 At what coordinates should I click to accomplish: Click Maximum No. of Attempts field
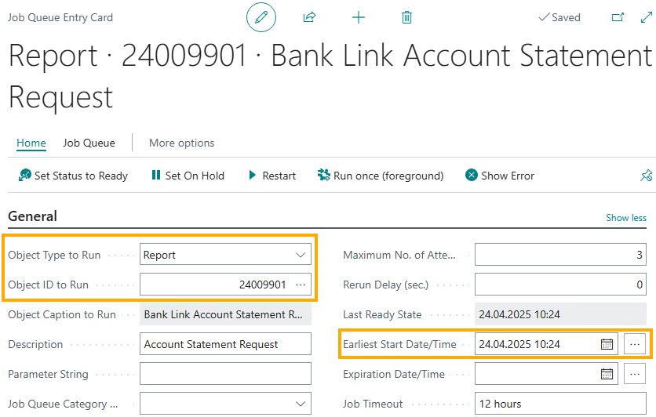coord(560,255)
